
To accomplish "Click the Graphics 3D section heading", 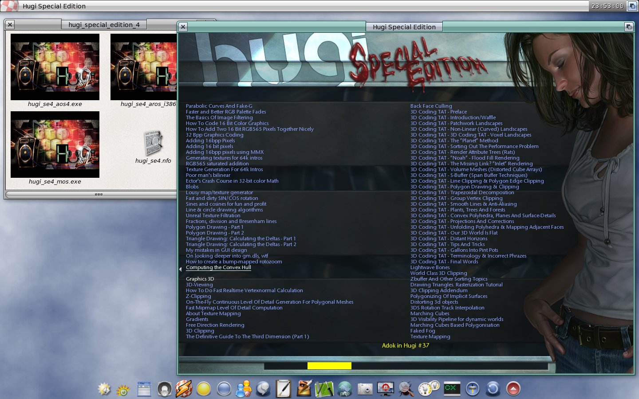I will [x=200, y=279].
